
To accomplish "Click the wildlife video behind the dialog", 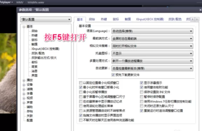I will click(8, 73).
